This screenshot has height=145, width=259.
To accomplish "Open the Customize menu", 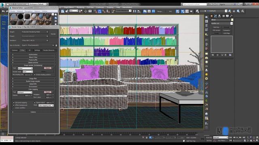I will click(100, 7).
